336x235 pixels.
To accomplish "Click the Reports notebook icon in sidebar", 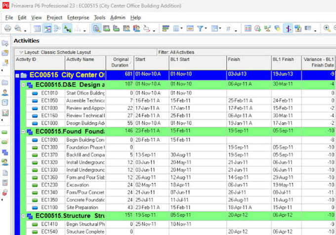I will click(5, 102).
